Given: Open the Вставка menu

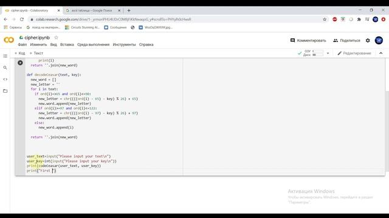Looking at the screenshot, I should (67, 45).
